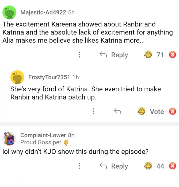Click reply arrow on FrostyTour7351's comment
This screenshot has height=187, width=179.
[x=117, y=111]
